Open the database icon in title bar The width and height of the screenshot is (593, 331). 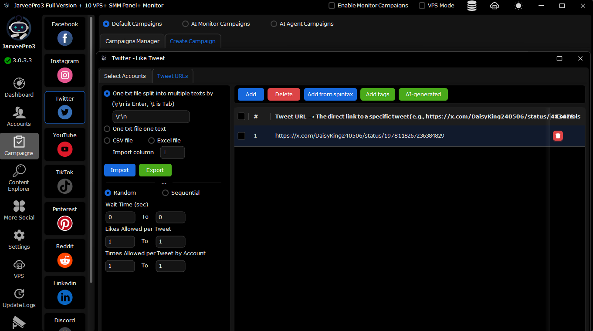471,6
